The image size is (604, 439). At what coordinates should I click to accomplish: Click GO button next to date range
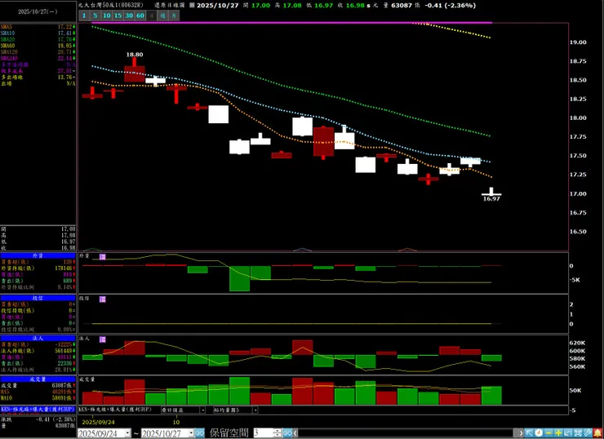tap(199, 433)
